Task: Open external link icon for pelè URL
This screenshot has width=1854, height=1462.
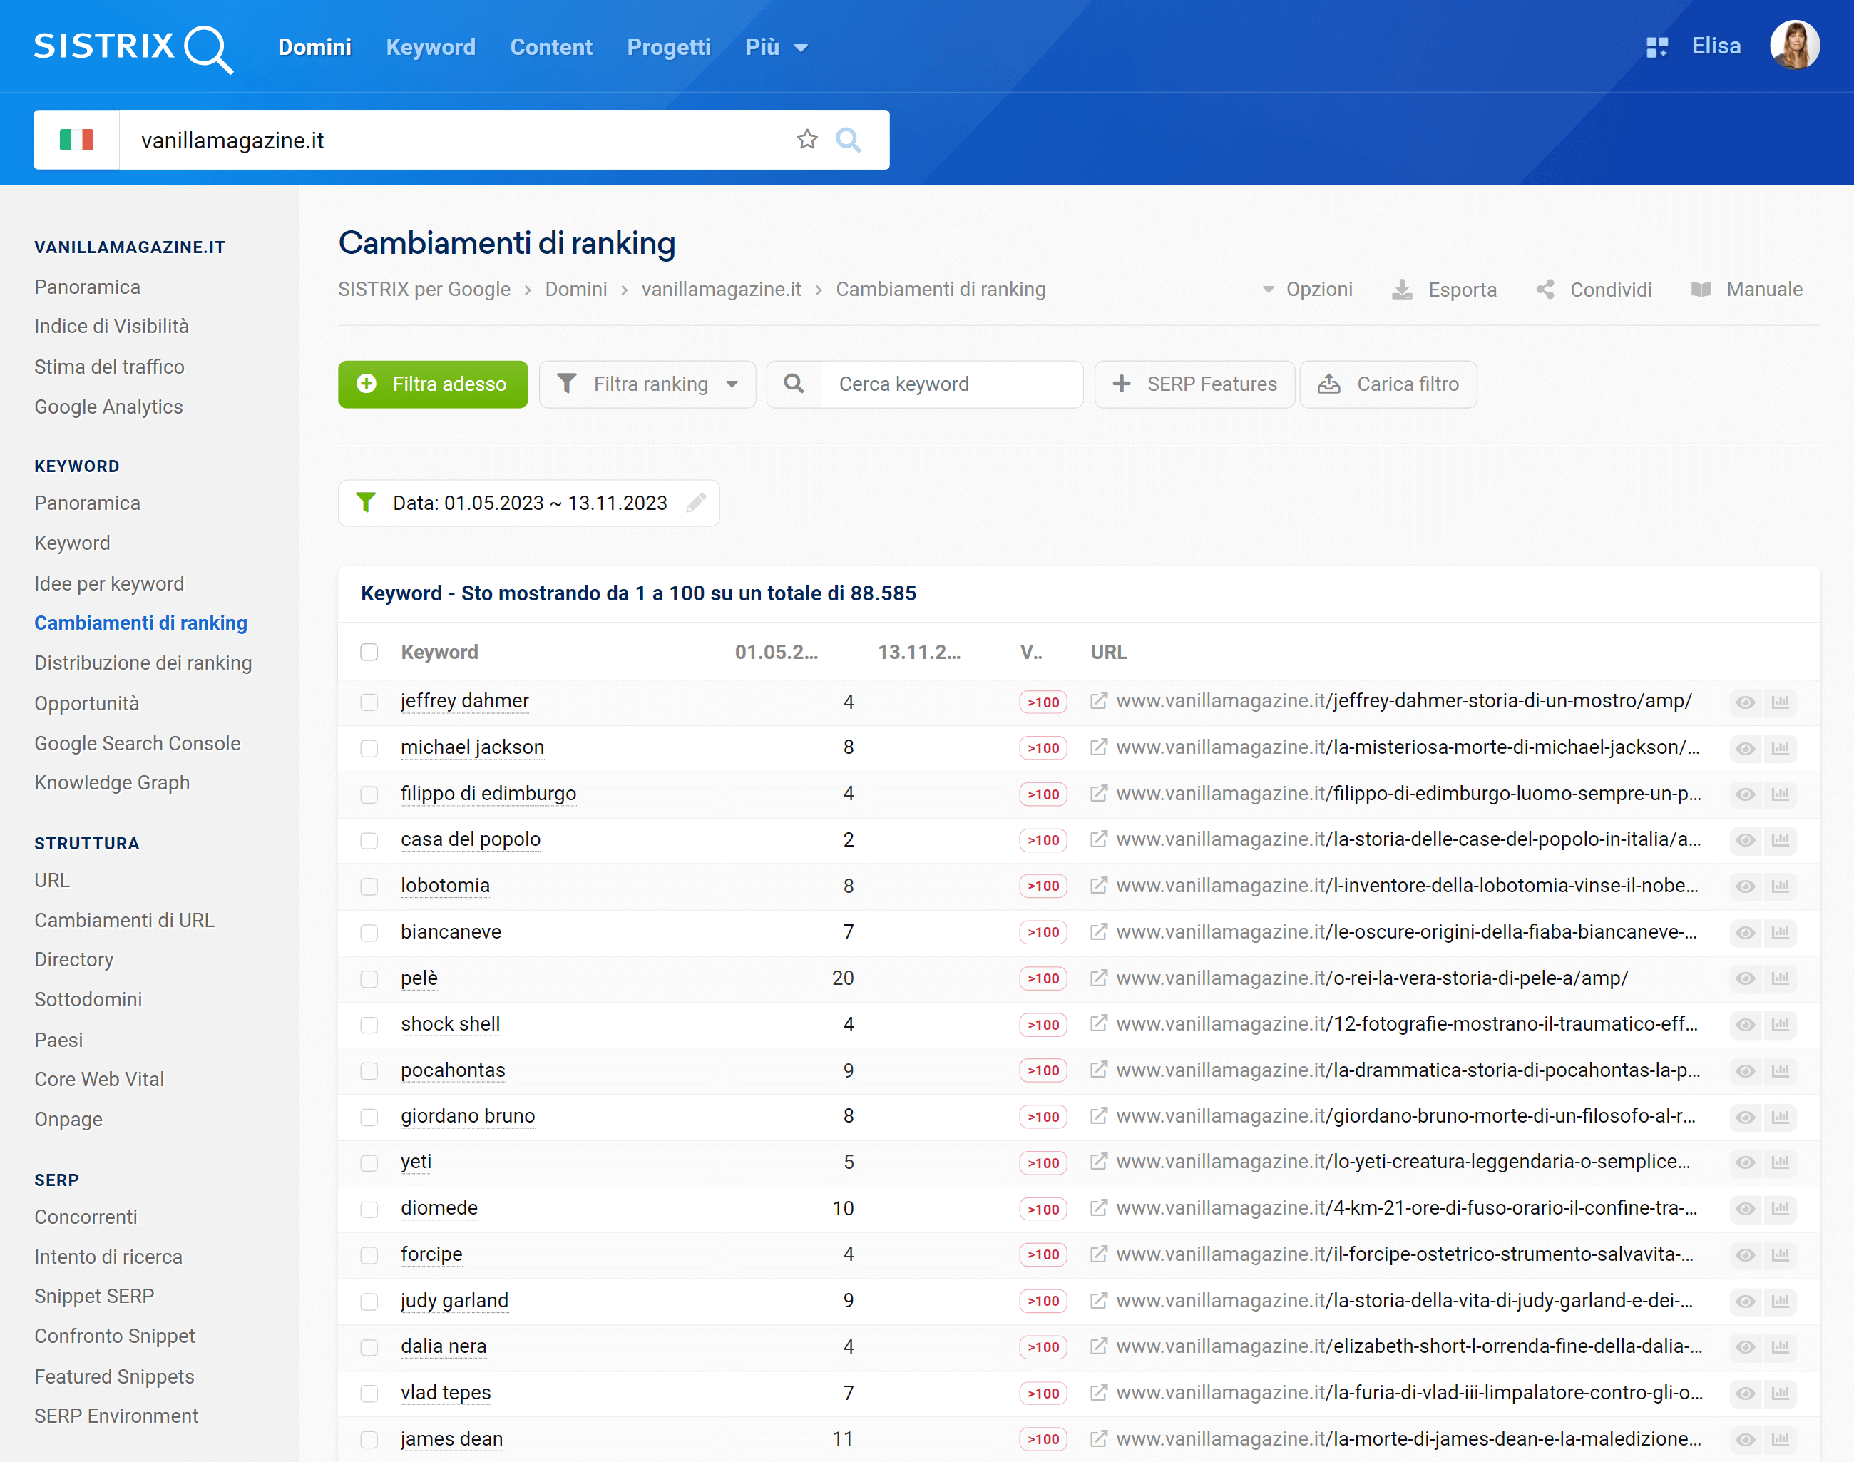Action: [x=1098, y=978]
